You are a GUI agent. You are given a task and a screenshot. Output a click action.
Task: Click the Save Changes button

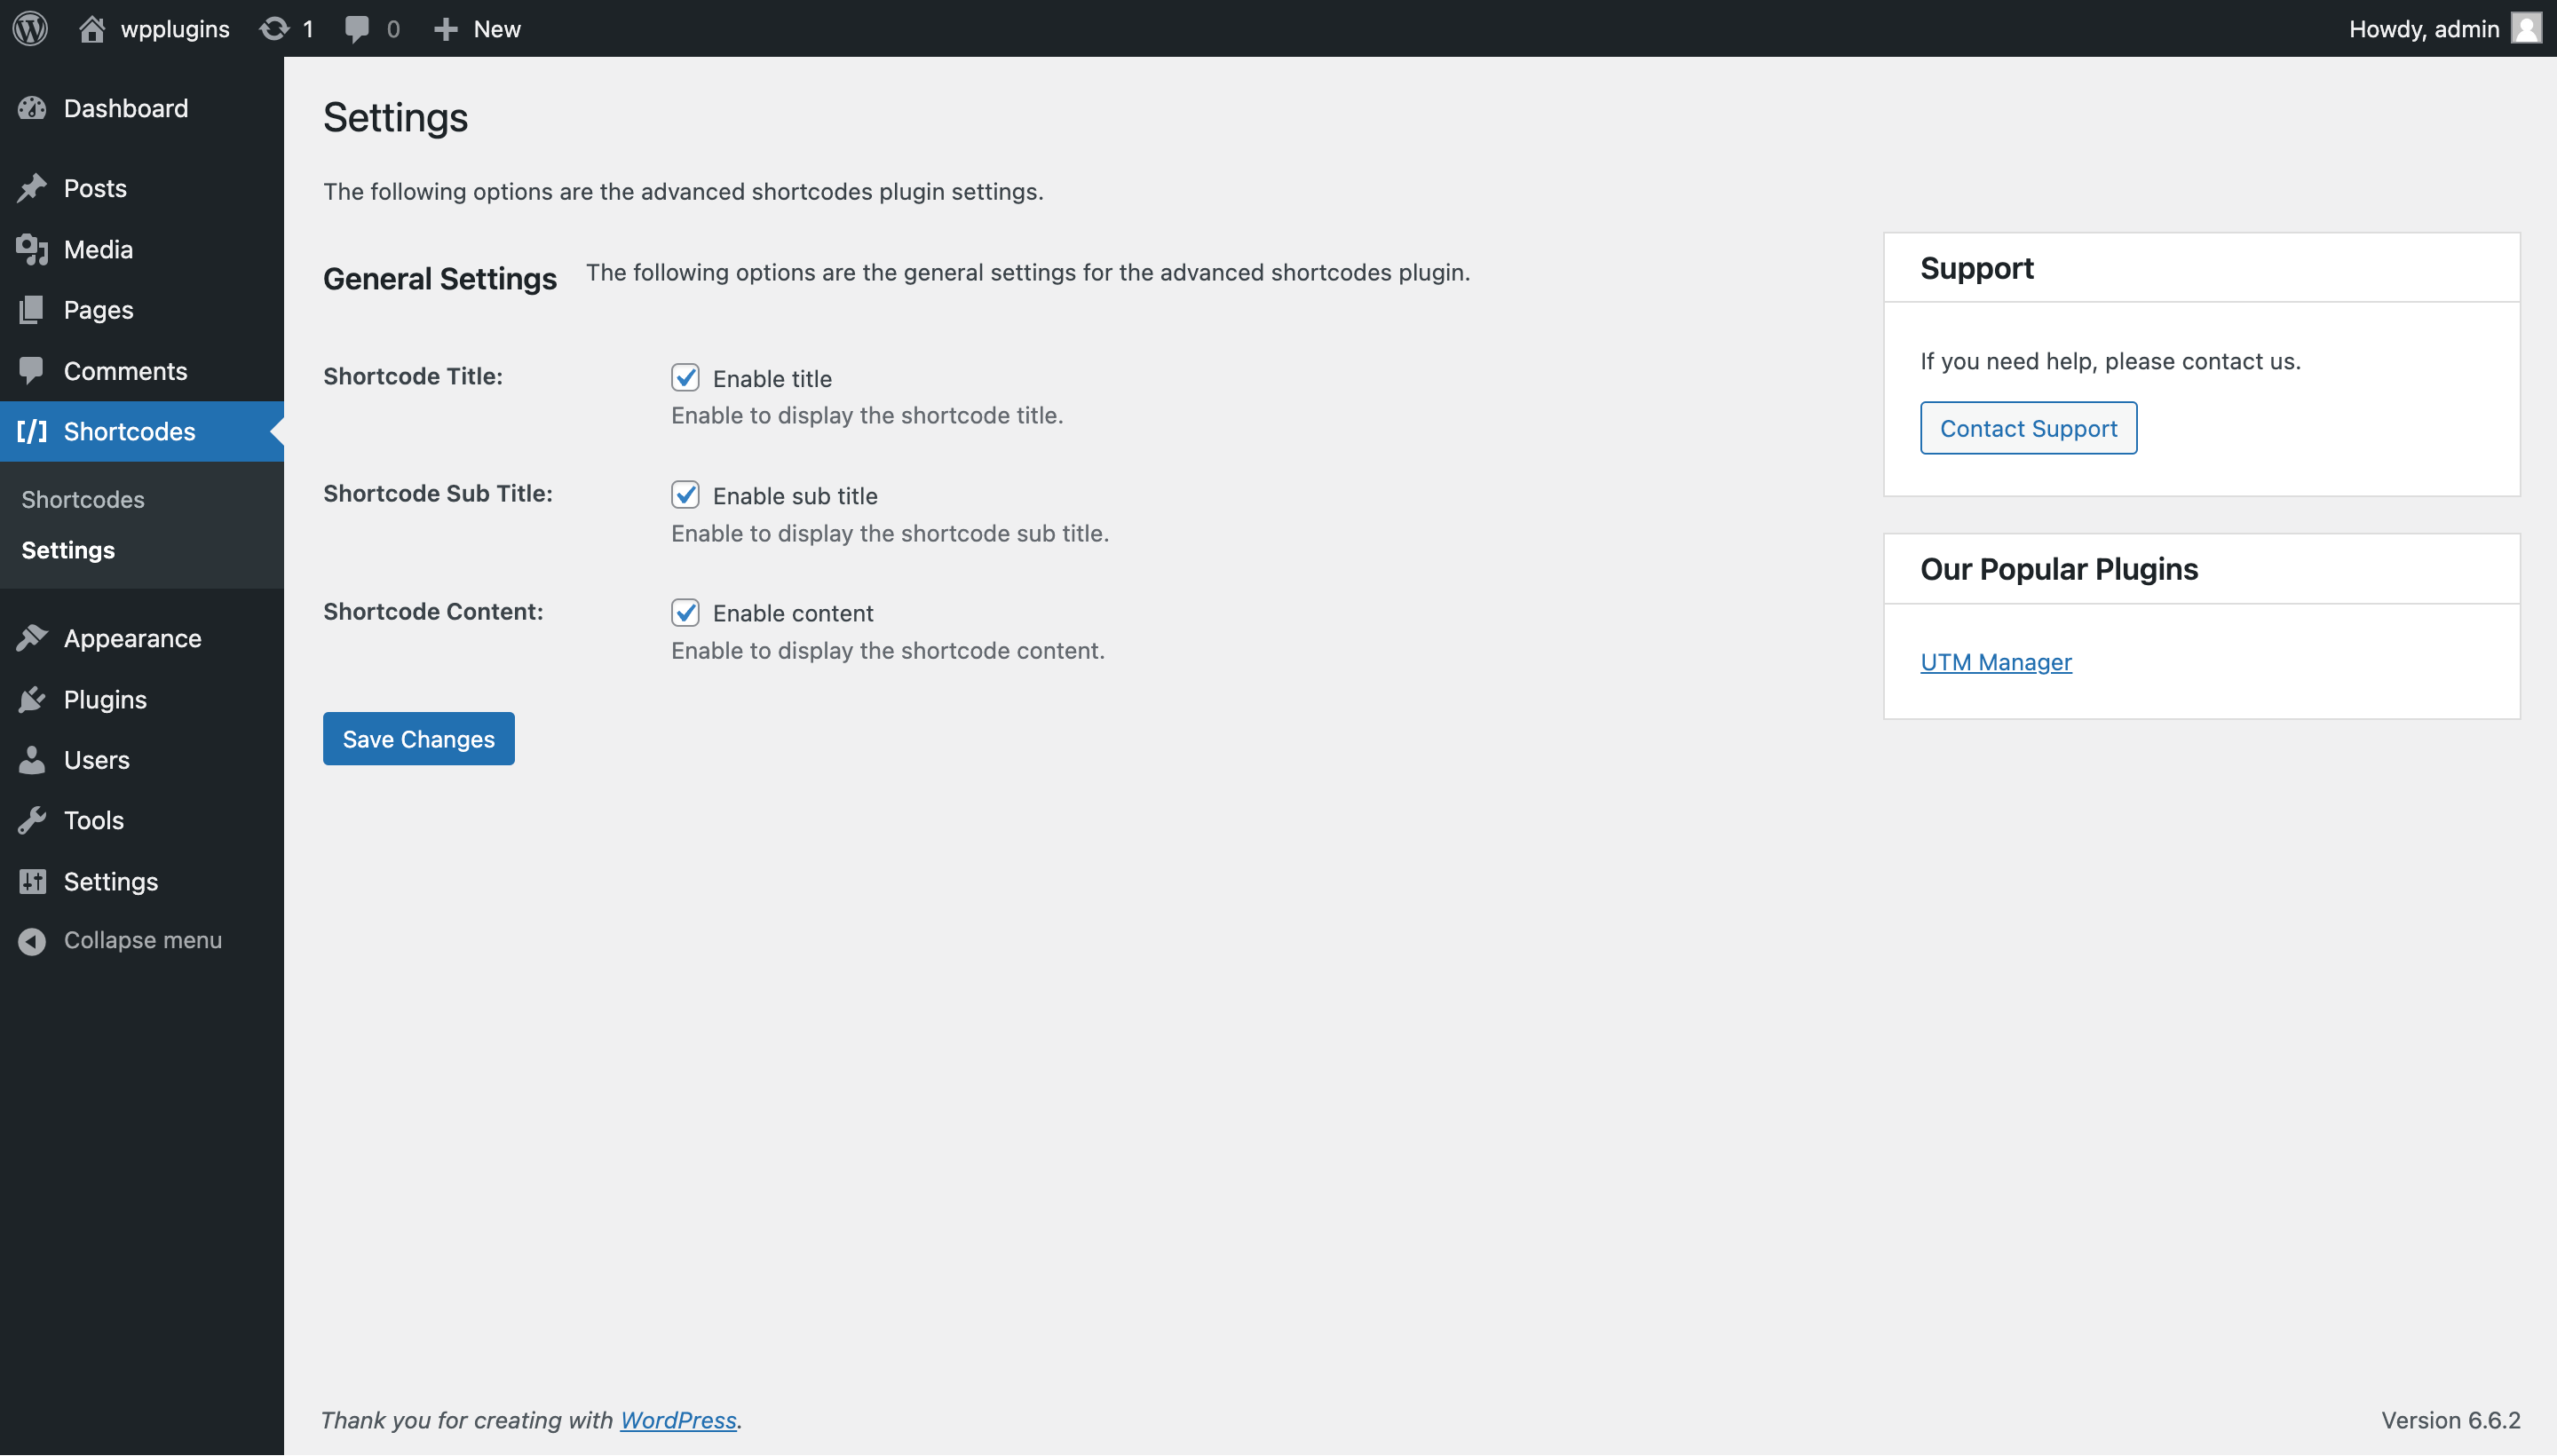point(418,739)
